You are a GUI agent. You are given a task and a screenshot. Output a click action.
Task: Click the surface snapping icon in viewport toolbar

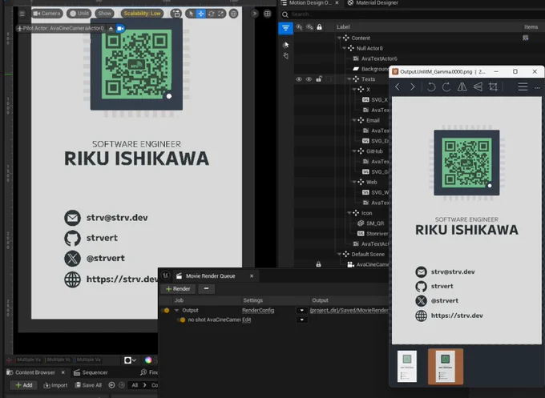tap(176, 14)
